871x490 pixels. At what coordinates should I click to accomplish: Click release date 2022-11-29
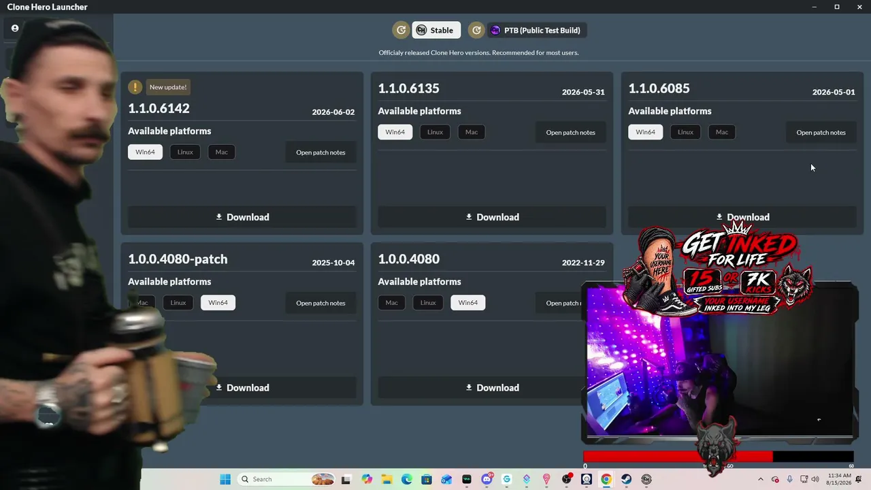(583, 263)
